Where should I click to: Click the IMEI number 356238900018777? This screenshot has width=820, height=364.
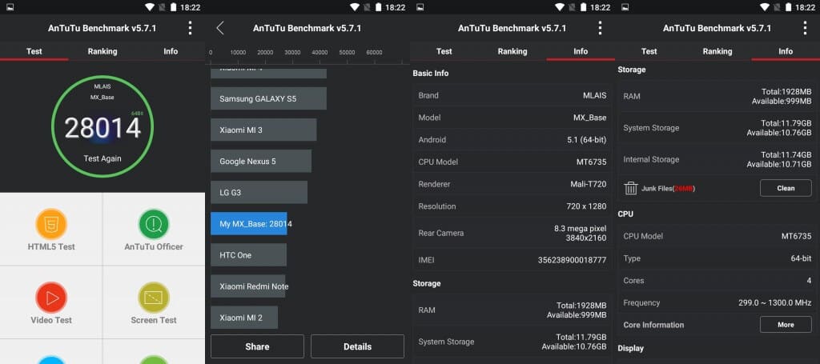[x=572, y=259]
